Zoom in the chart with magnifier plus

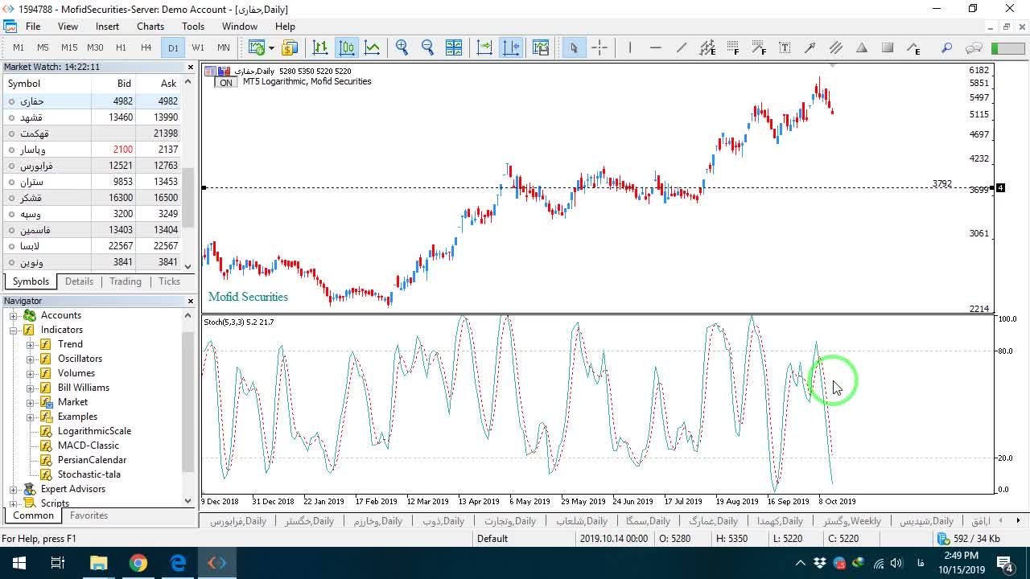pos(402,47)
